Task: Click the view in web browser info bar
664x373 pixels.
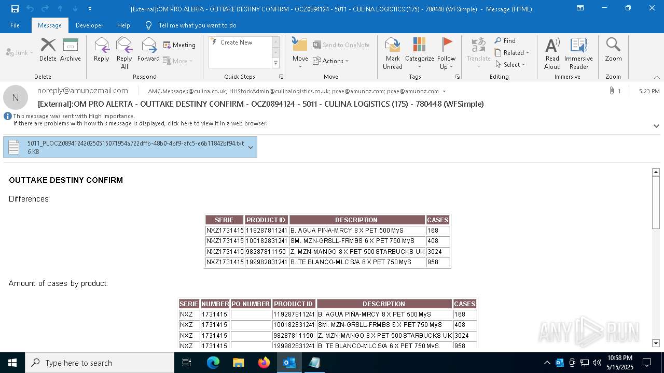Action: click(x=140, y=123)
